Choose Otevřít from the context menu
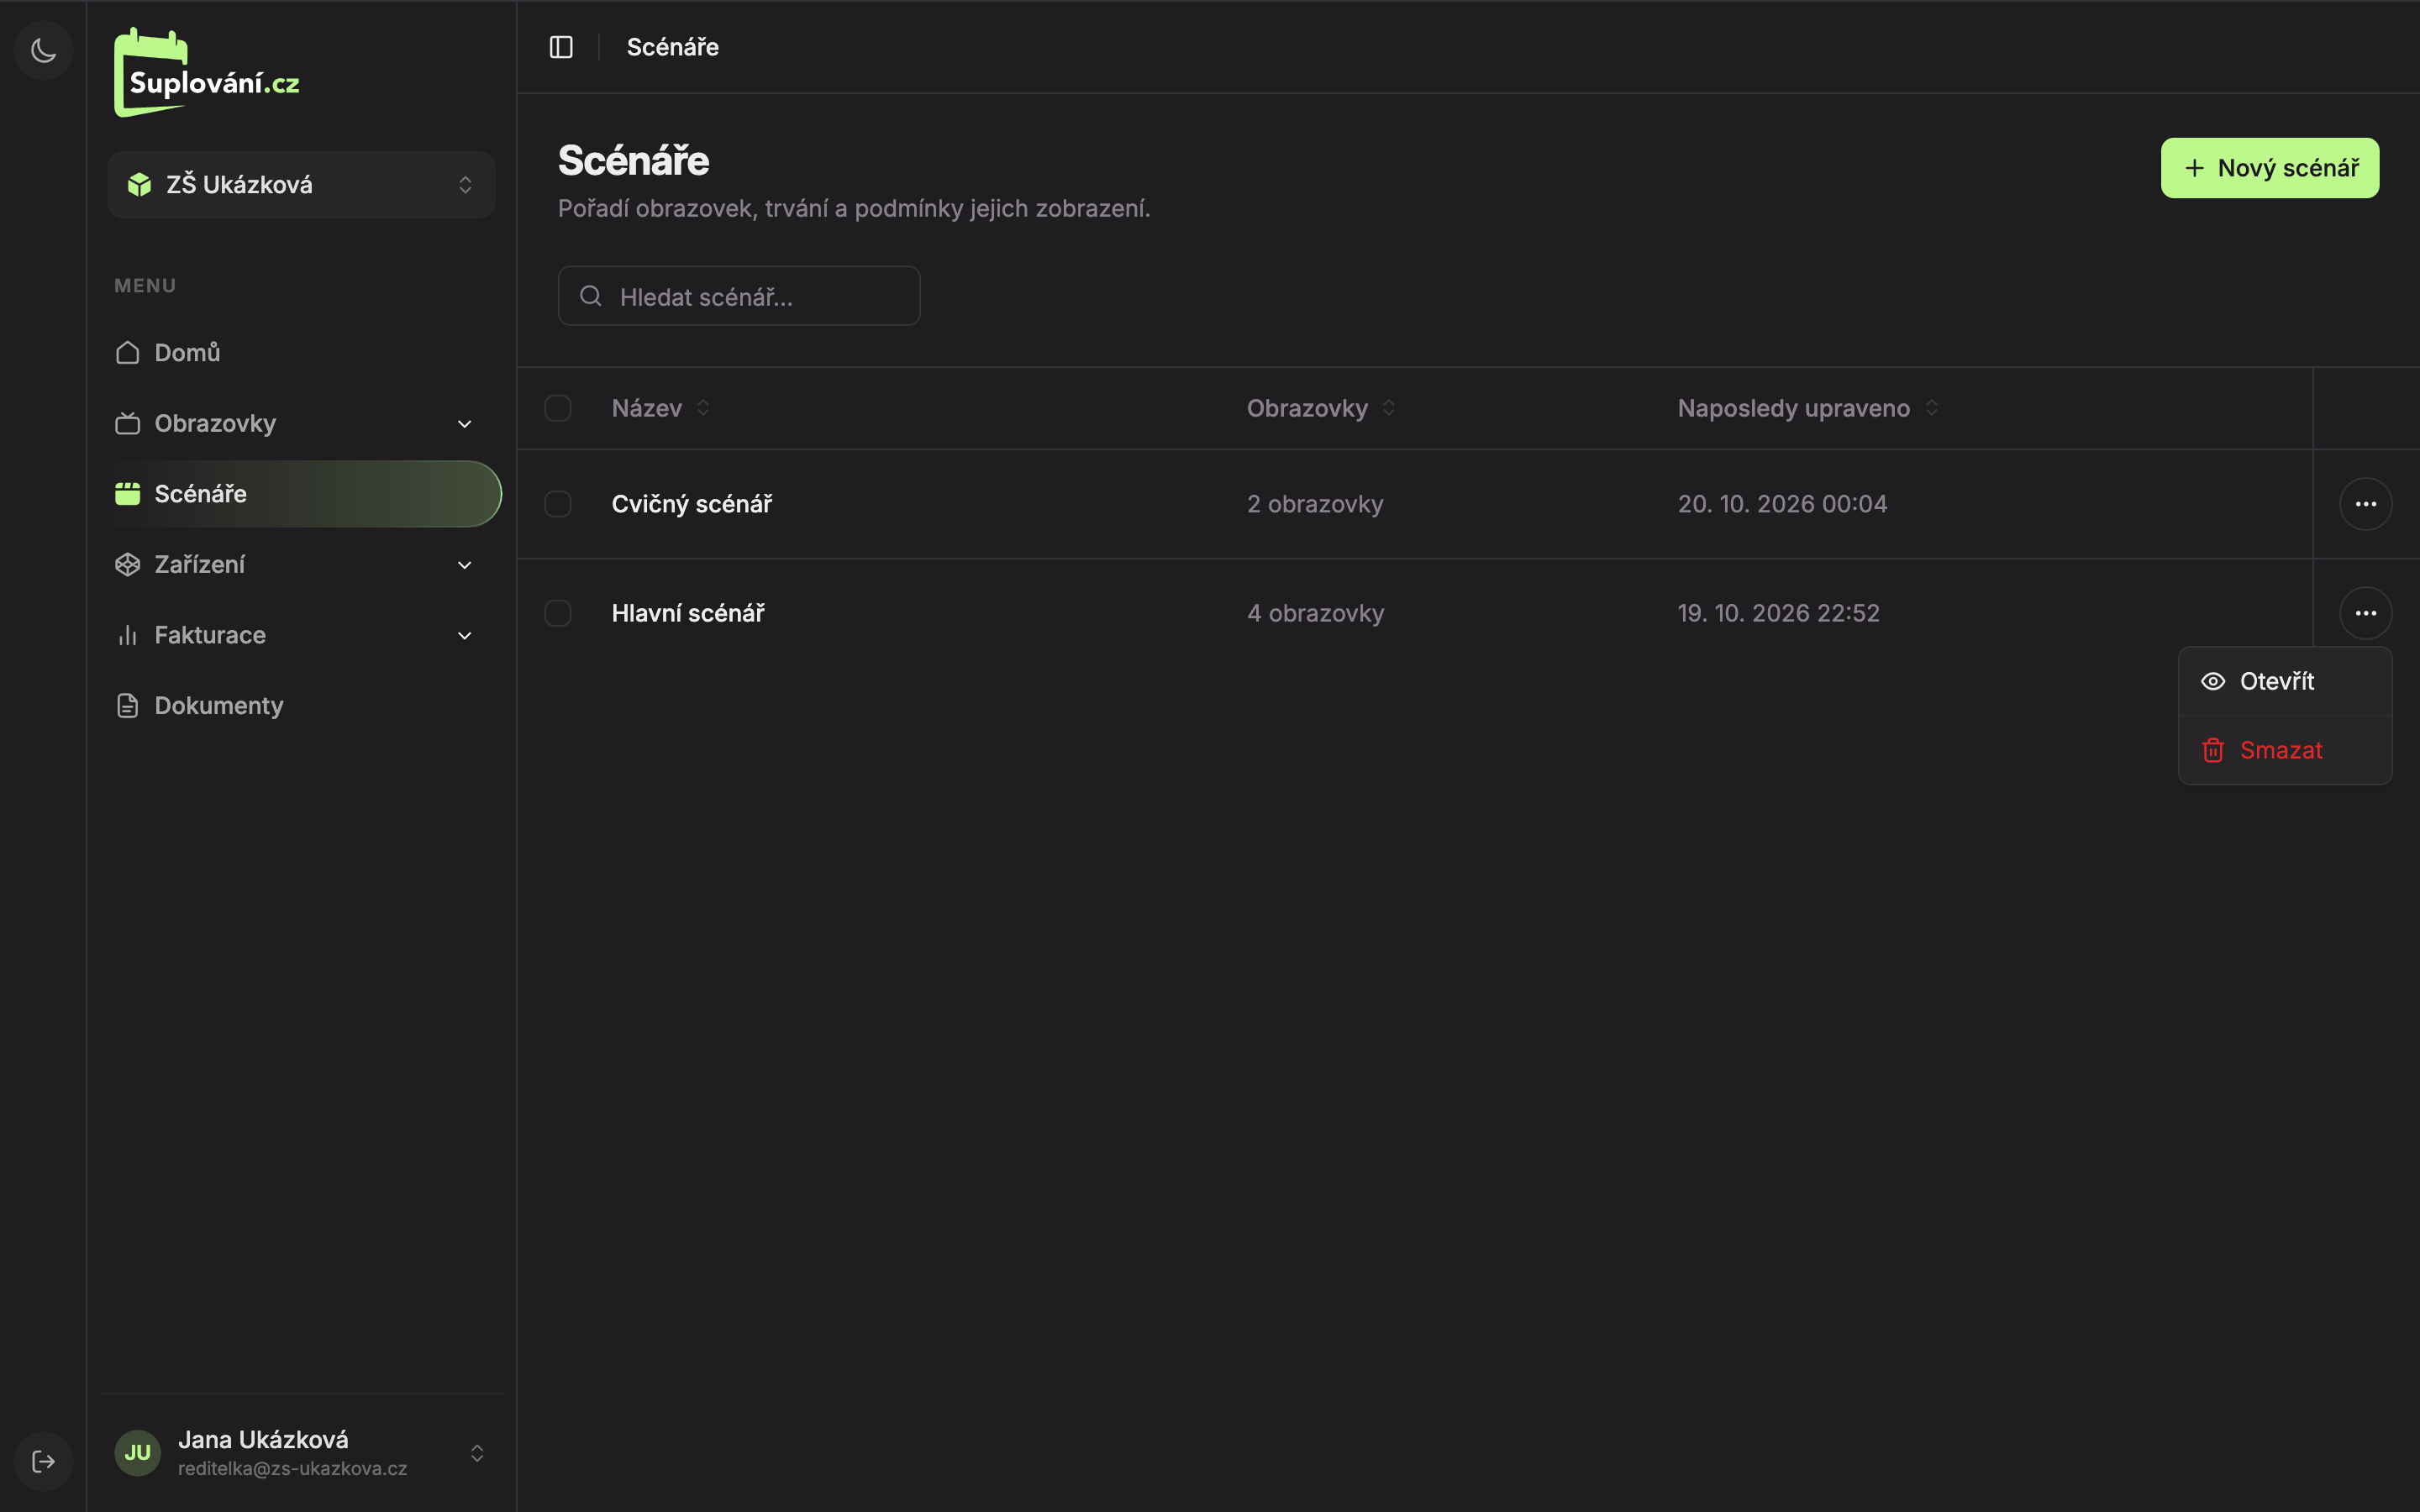The width and height of the screenshot is (2420, 1512). click(x=2285, y=681)
